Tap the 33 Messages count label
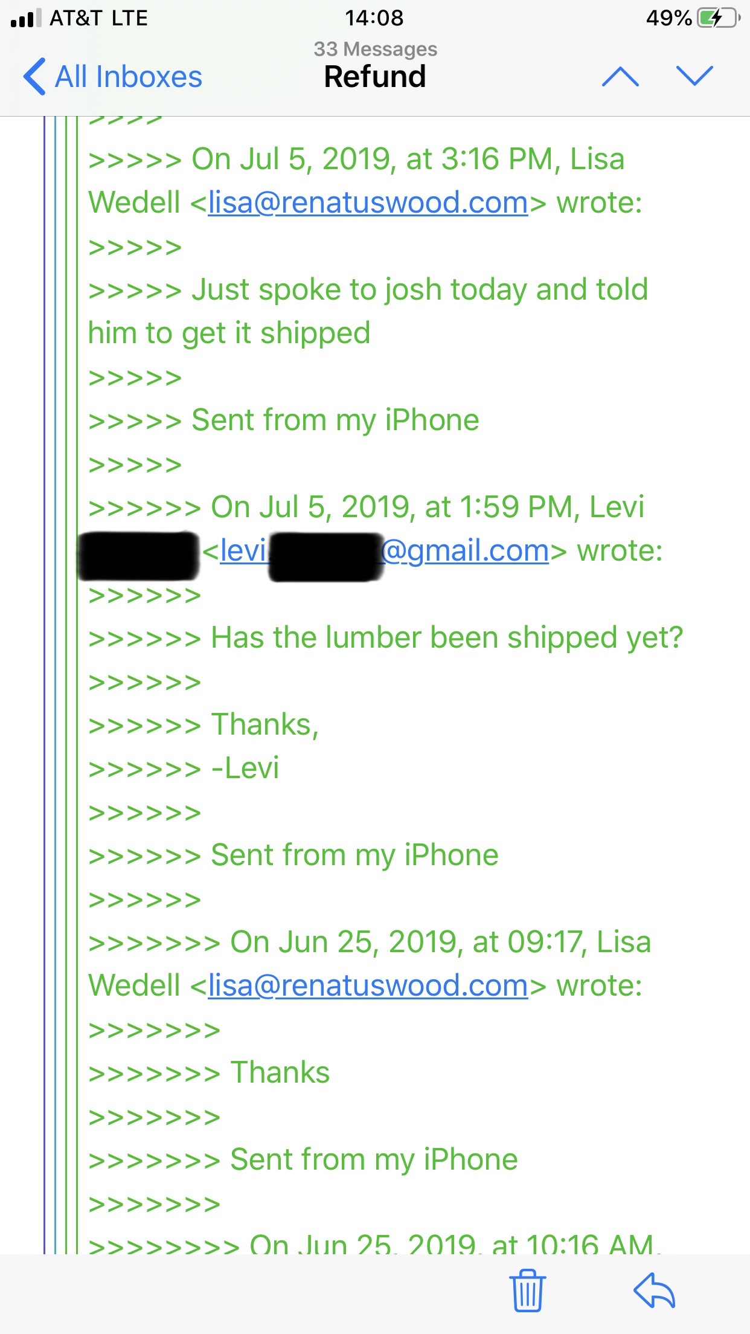This screenshot has width=750, height=1334. (x=375, y=48)
